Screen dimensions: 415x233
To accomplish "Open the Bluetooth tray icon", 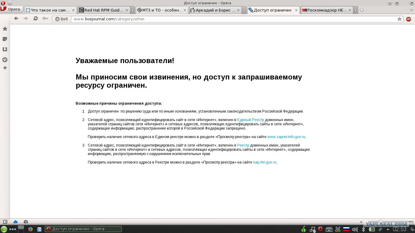I will click(x=363, y=229).
